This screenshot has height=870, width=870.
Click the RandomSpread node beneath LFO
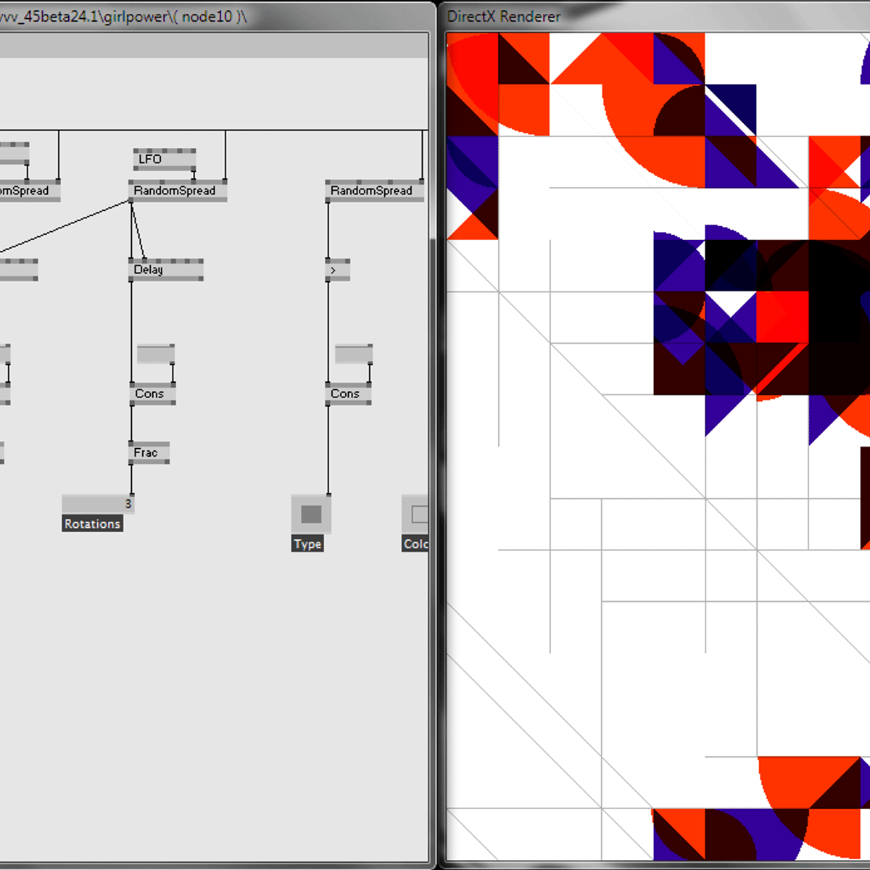click(177, 191)
